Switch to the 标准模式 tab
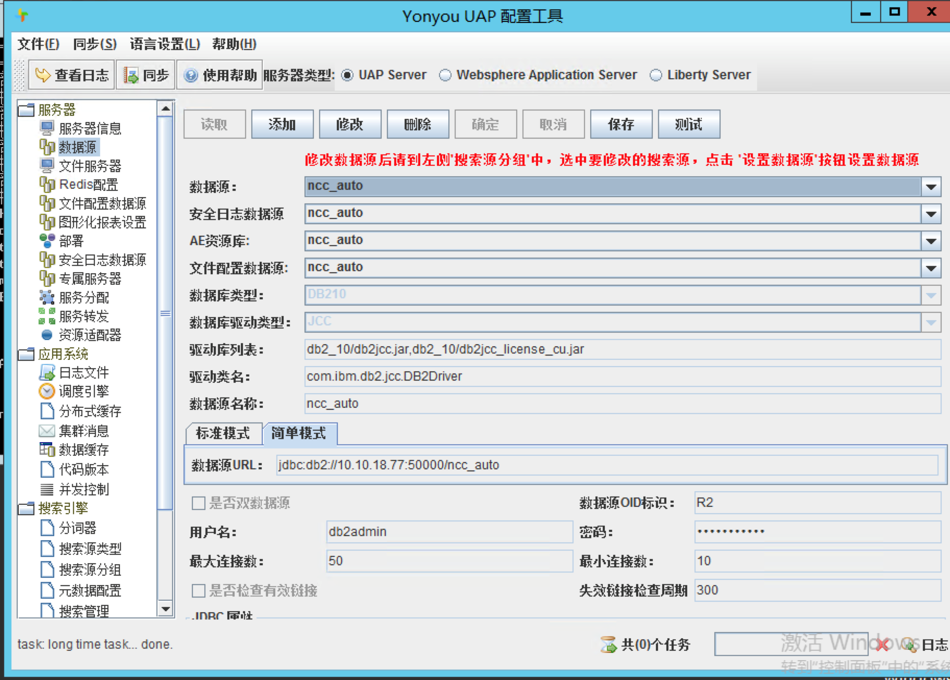The image size is (950, 680). click(223, 433)
